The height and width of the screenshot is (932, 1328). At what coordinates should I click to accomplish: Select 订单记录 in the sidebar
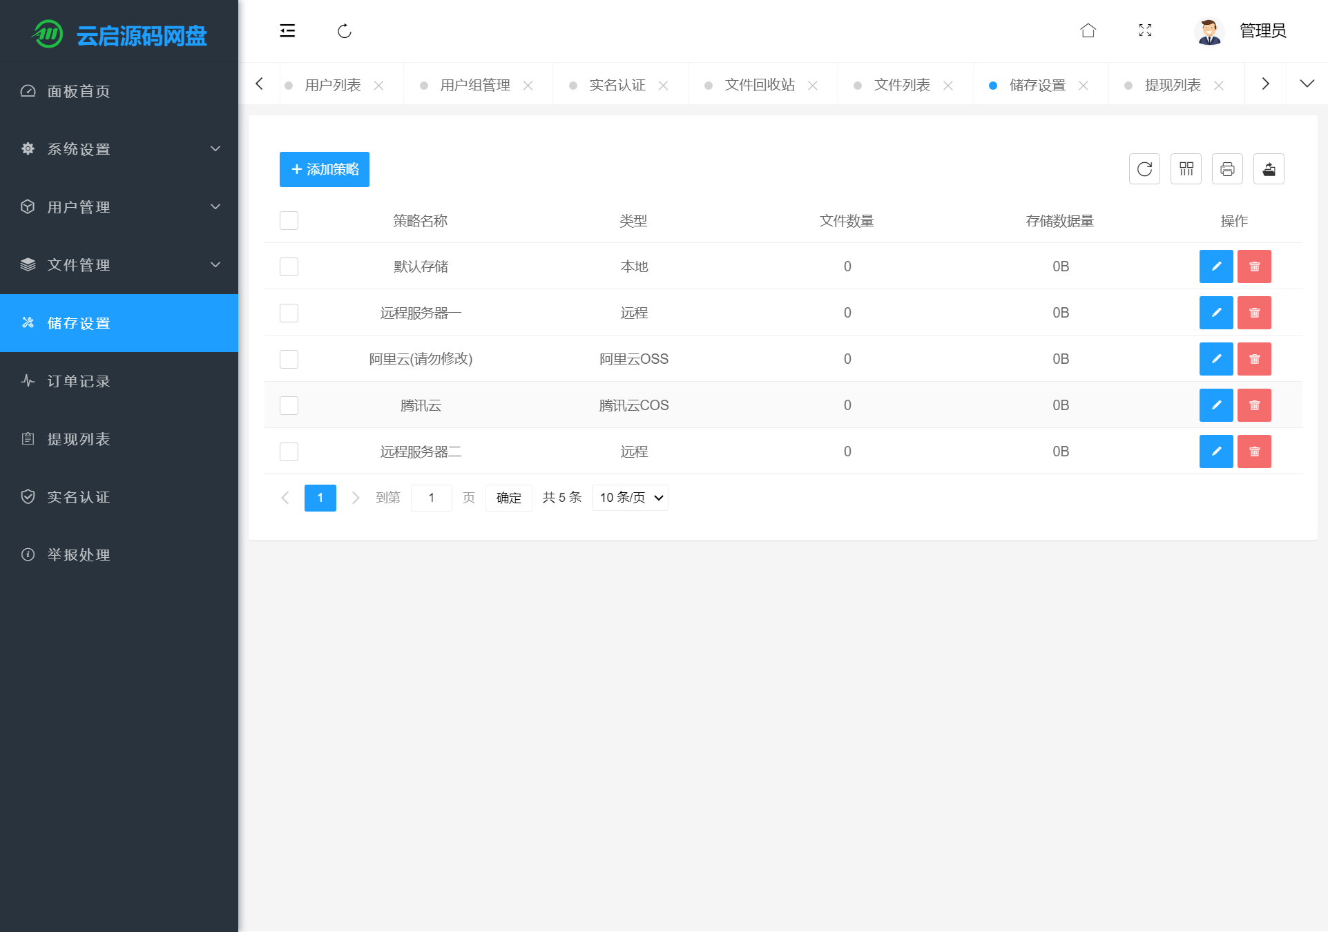[78, 381]
